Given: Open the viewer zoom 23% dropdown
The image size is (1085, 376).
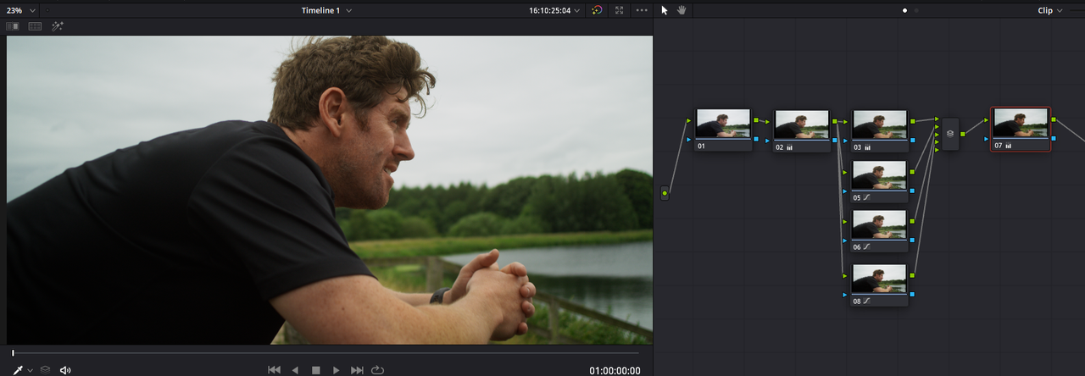Looking at the screenshot, I should tap(22, 10).
